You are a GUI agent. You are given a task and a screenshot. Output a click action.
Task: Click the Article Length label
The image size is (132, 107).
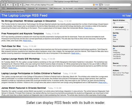(x=118, y=27)
